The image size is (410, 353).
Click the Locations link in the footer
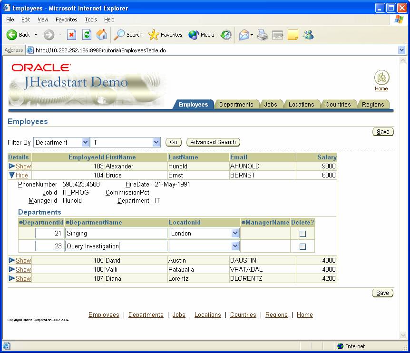click(207, 315)
